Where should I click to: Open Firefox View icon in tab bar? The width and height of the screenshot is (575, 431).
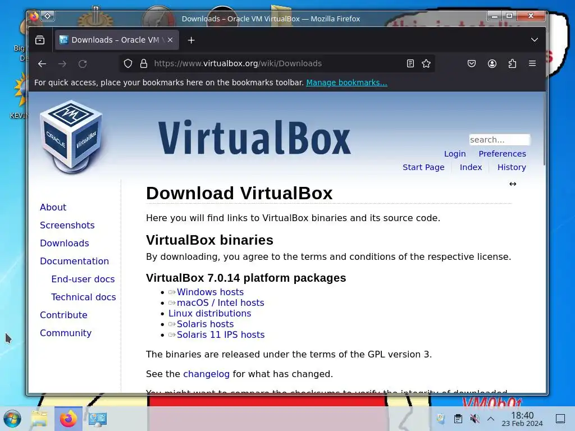[x=40, y=40]
